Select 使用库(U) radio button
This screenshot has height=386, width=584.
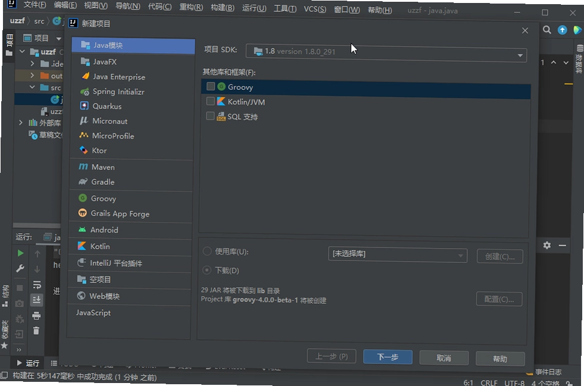click(x=207, y=252)
